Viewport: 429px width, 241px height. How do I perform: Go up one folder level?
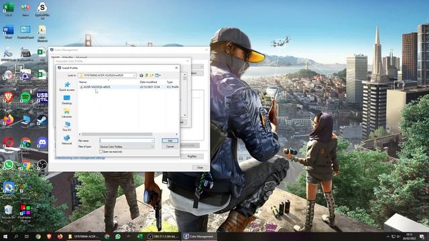[146, 76]
